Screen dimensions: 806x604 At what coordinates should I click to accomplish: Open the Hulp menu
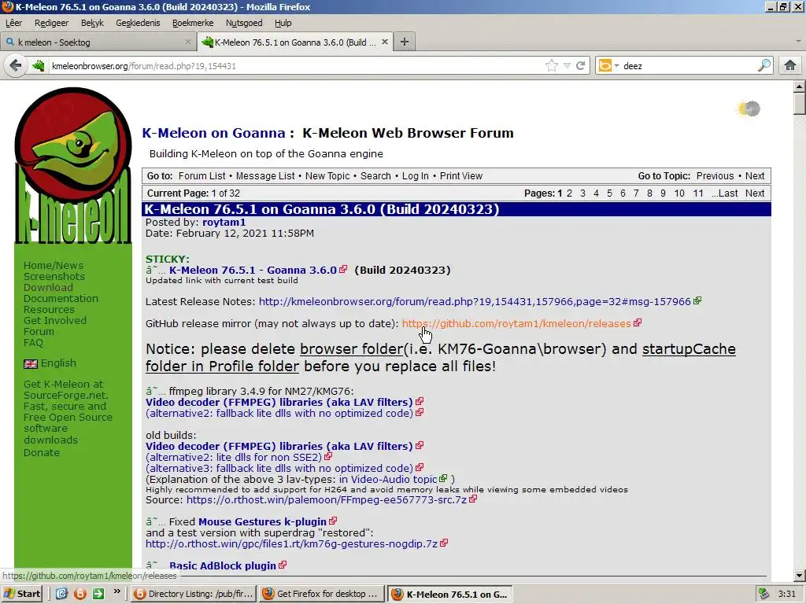[283, 23]
